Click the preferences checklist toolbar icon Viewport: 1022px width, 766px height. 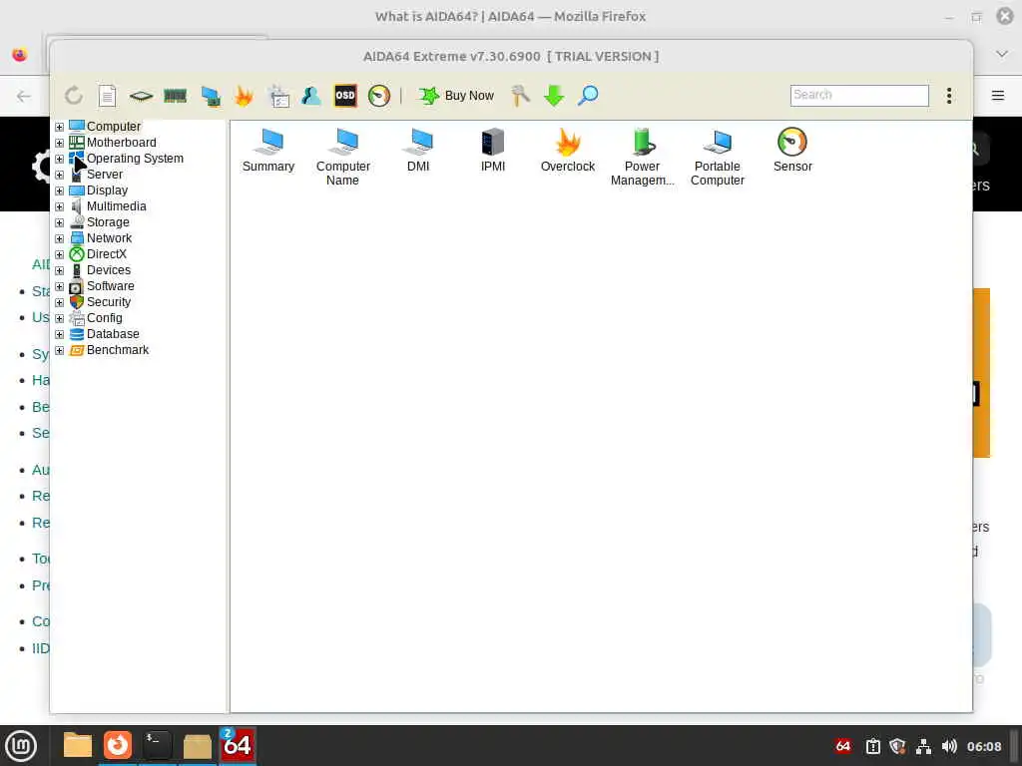pyautogui.click(x=278, y=96)
